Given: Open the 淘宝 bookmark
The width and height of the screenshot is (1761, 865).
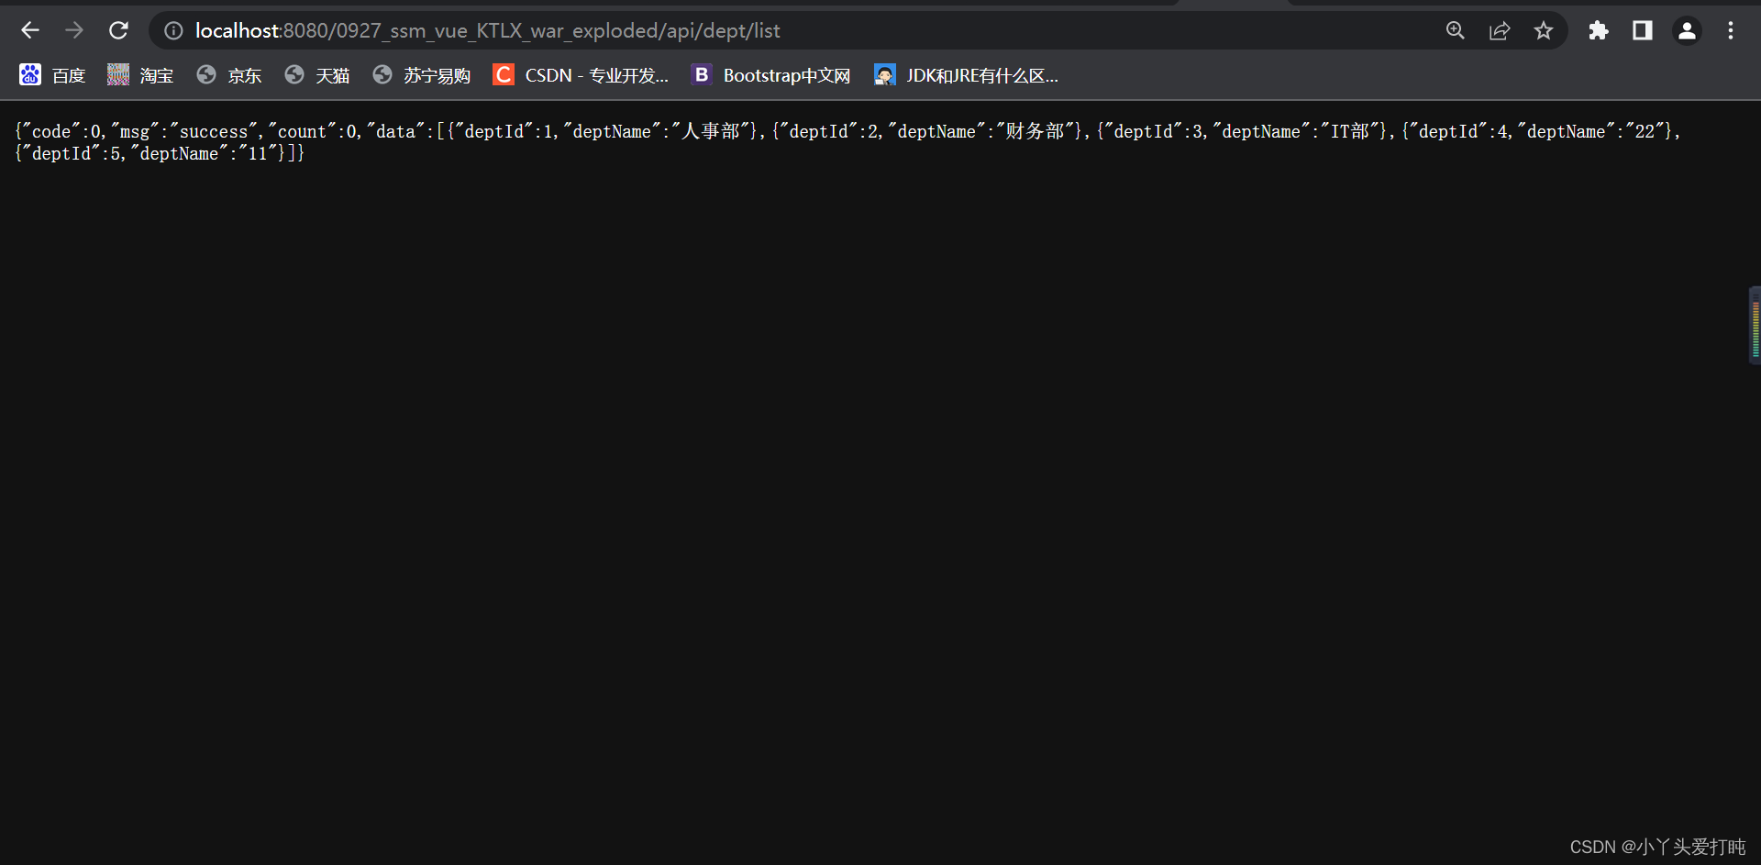Looking at the screenshot, I should pos(140,75).
